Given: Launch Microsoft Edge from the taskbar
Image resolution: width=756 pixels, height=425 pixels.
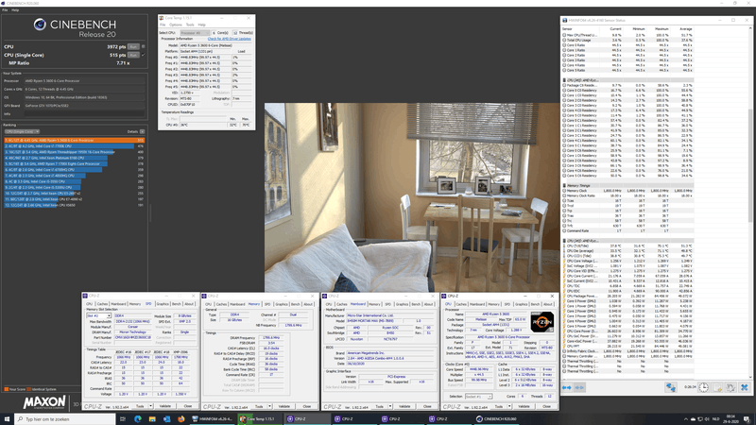Looking at the screenshot, I should (137, 418).
